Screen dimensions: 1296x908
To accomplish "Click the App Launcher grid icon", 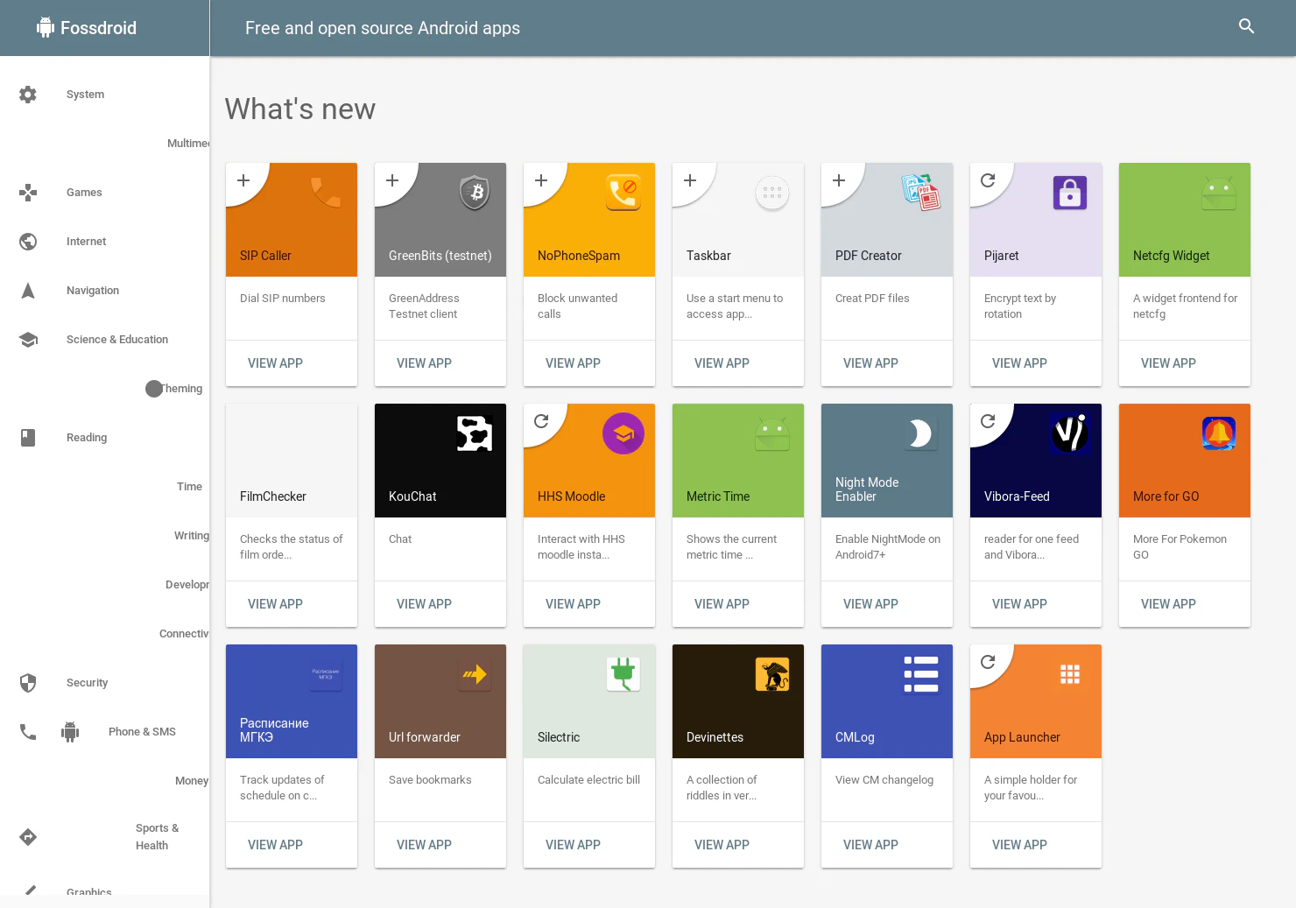I will pyautogui.click(x=1070, y=674).
